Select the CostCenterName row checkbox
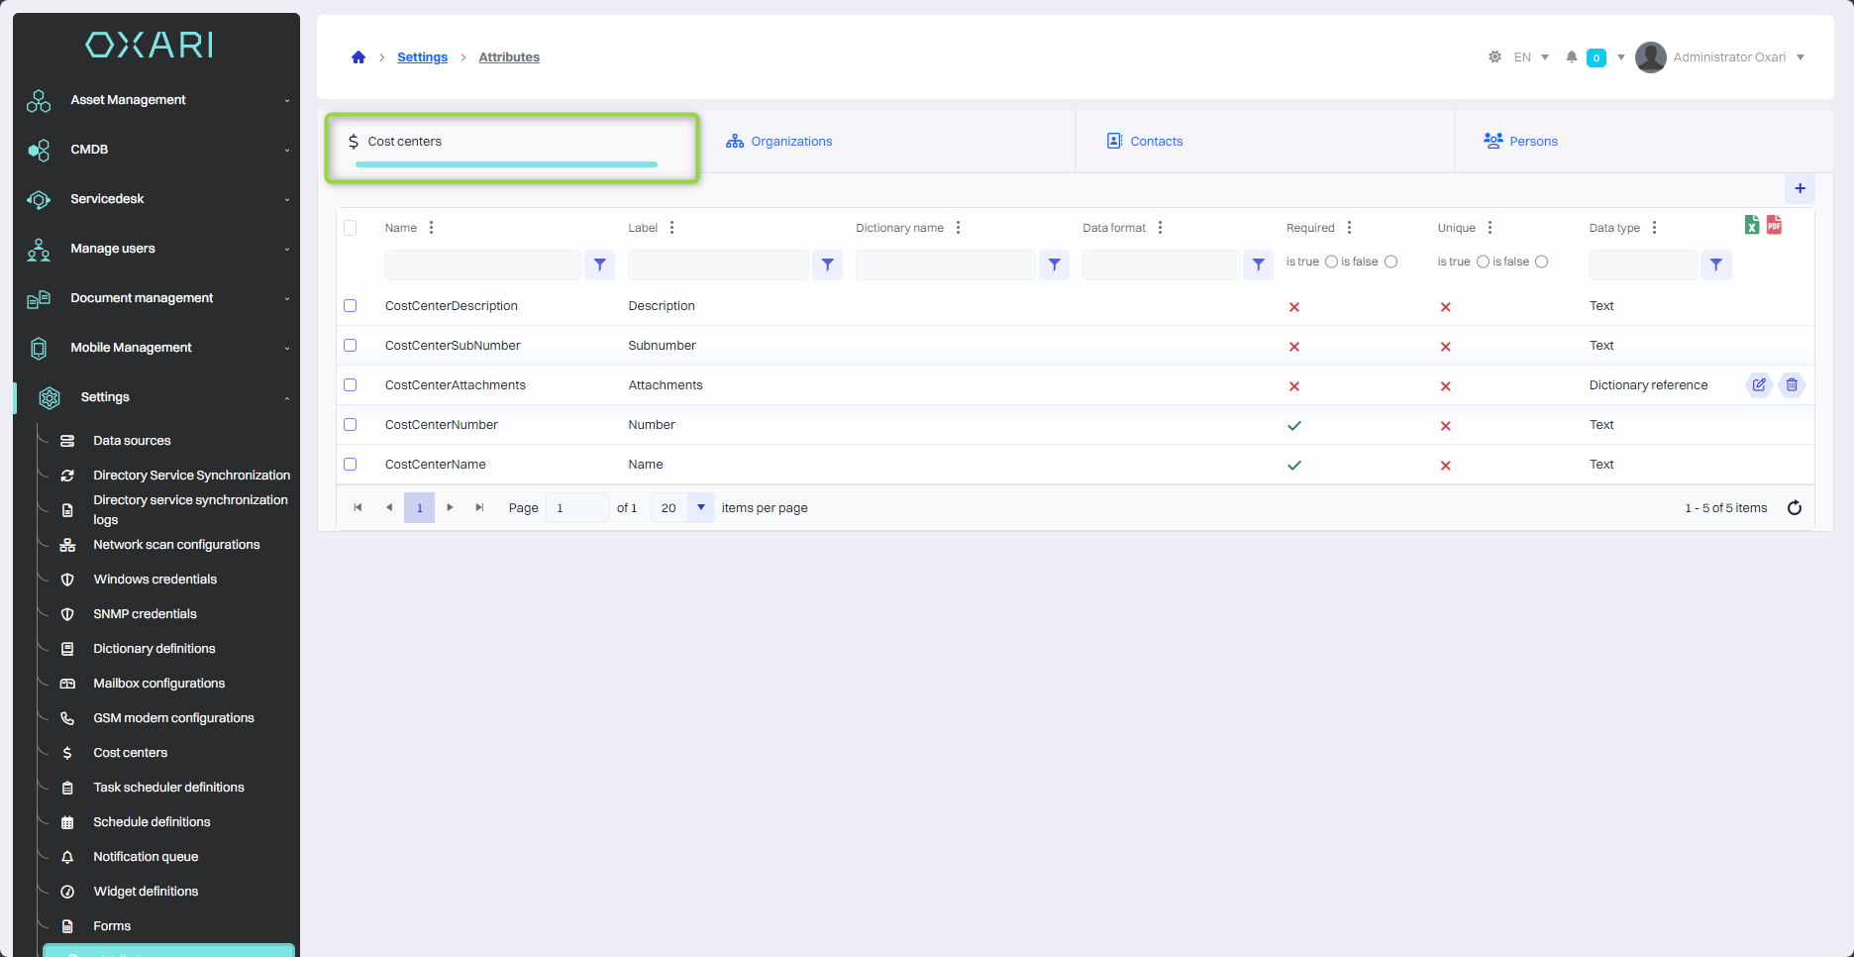Image resolution: width=1854 pixels, height=957 pixels. [351, 465]
